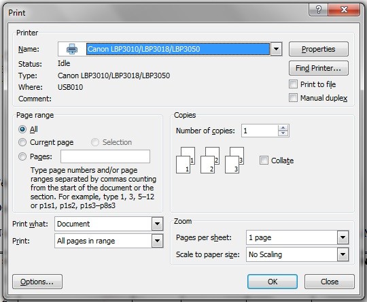Click the printer icon beside Name
Viewport: 367px width, 302px height.
[x=72, y=49]
